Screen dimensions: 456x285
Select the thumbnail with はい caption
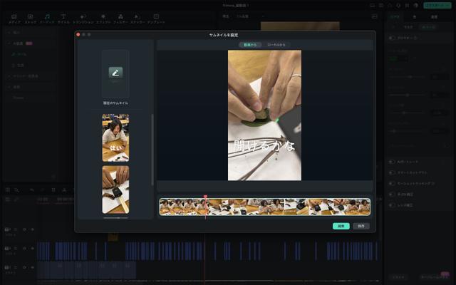click(x=115, y=138)
